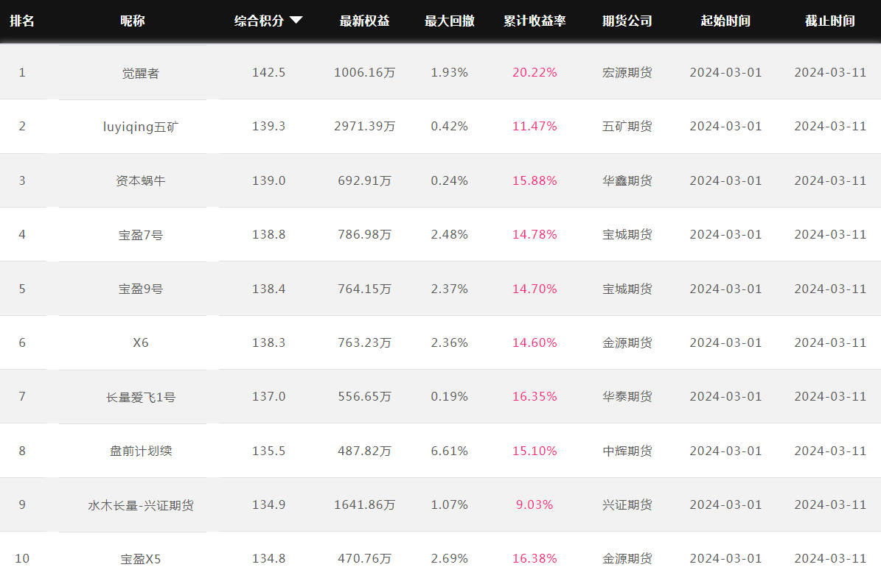
Task: Select the equity value 1006.16万
Action: pyautogui.click(x=365, y=72)
